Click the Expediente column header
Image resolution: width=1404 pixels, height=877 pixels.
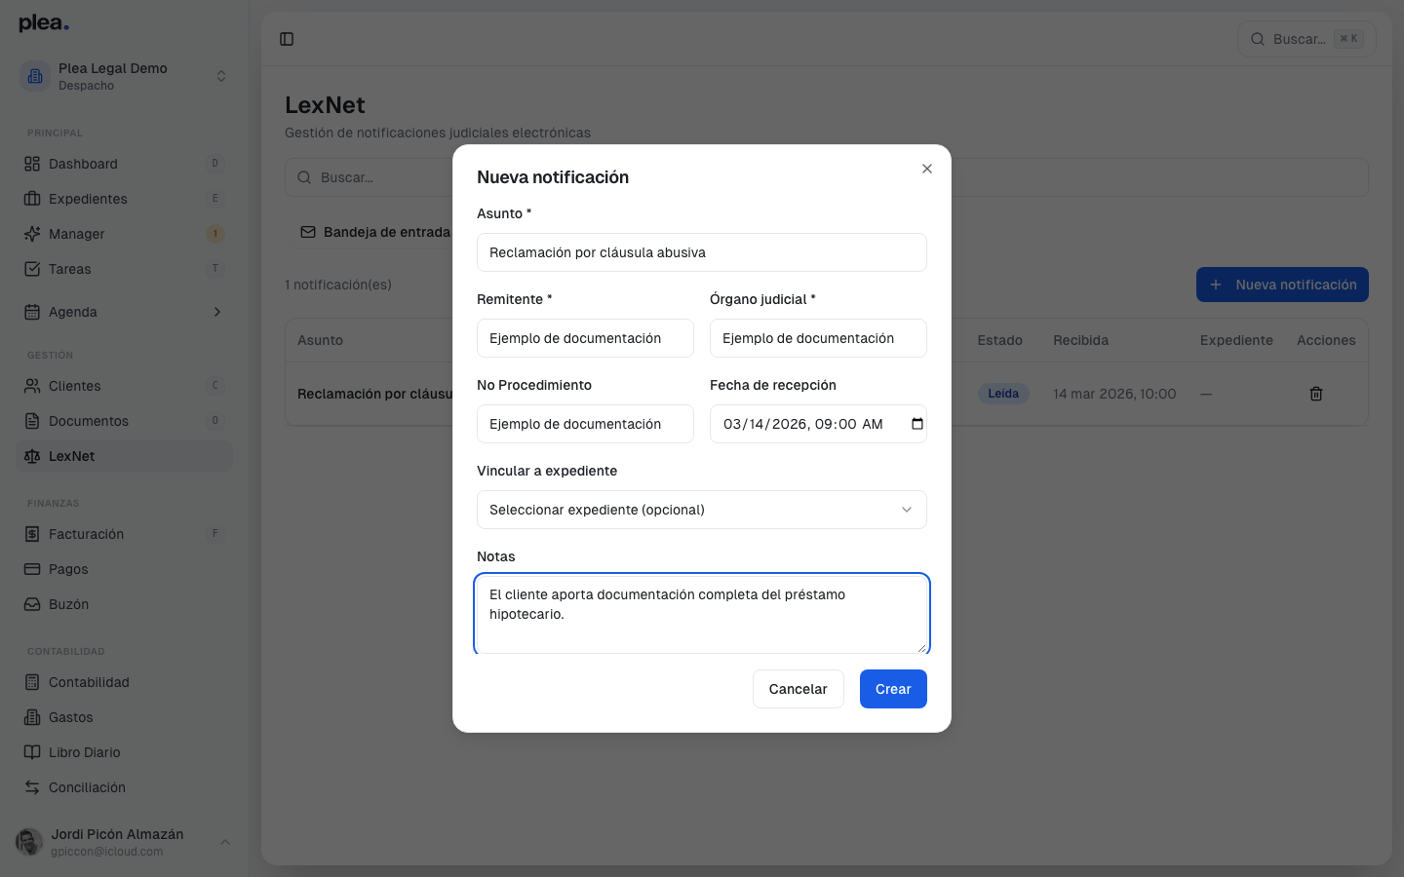click(x=1236, y=340)
